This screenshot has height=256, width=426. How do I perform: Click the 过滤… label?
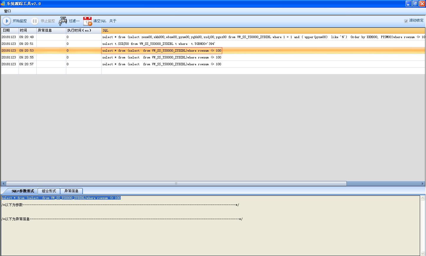(x=74, y=21)
